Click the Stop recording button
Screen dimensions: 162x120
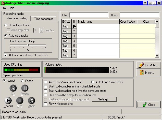[20, 100]
